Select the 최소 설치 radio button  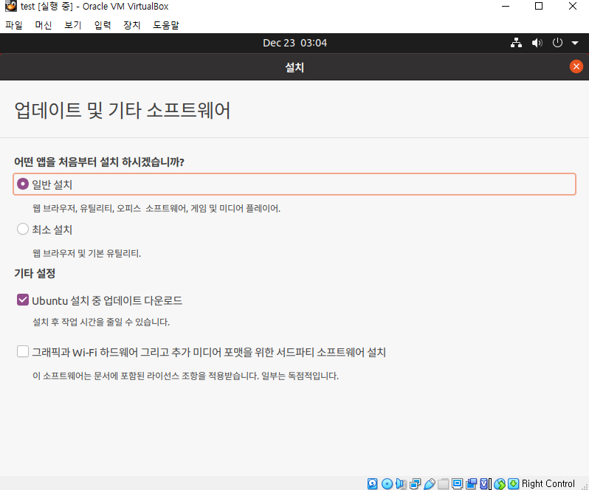pos(23,229)
